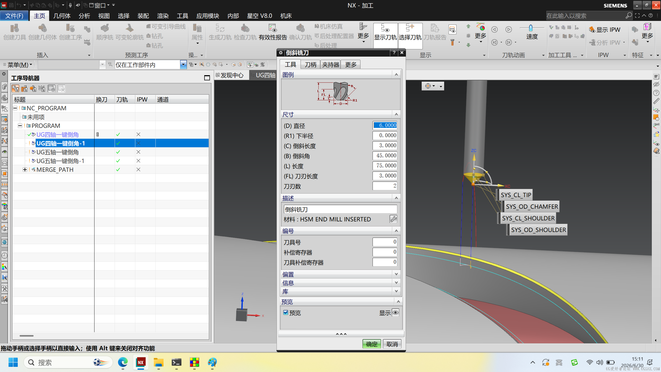
Task: Open the 仅在工作部件内 selection scope dropdown
Action: tap(183, 65)
